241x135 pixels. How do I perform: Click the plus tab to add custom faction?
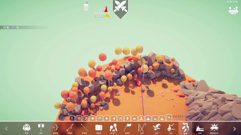coord(169,117)
